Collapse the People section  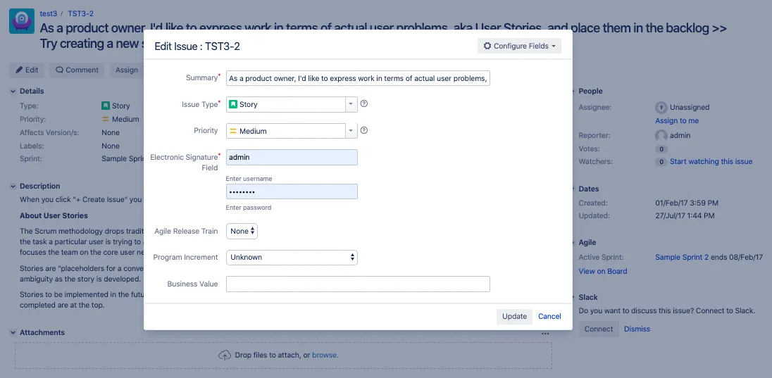573,91
